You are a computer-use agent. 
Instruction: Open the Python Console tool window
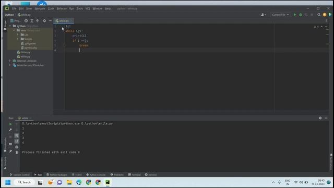(96, 174)
